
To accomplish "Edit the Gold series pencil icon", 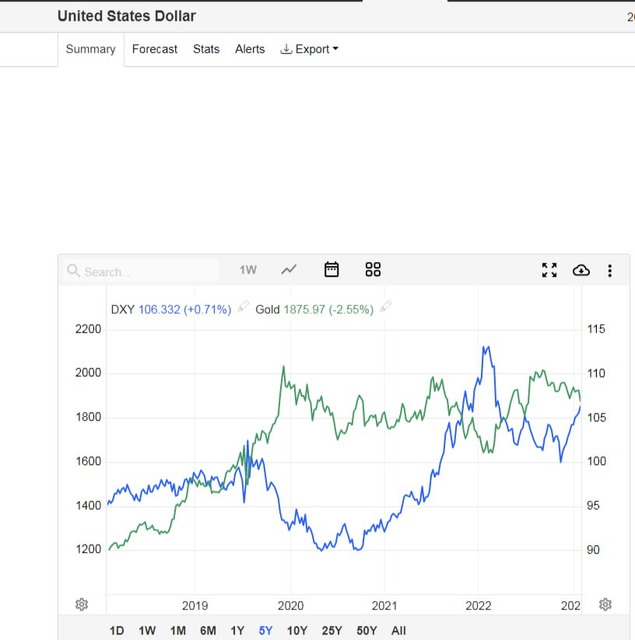I will pos(386,306).
